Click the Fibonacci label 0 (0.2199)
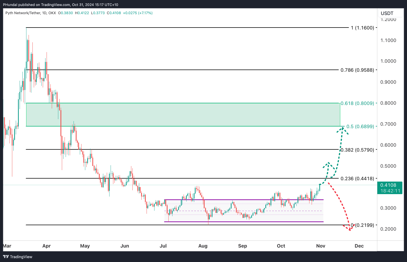 pos(362,225)
